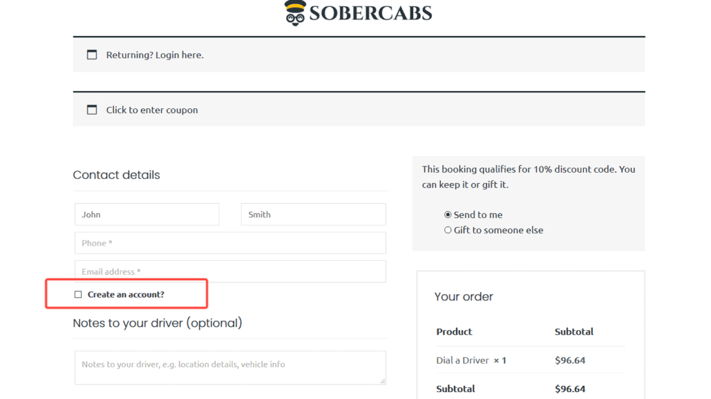This screenshot has height=399, width=711.
Task: Click the Contact details heading
Action: pos(117,175)
